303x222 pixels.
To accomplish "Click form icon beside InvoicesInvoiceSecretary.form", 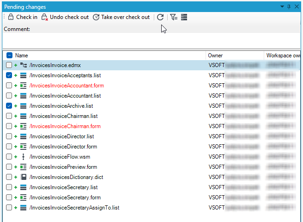I will click(24, 197).
